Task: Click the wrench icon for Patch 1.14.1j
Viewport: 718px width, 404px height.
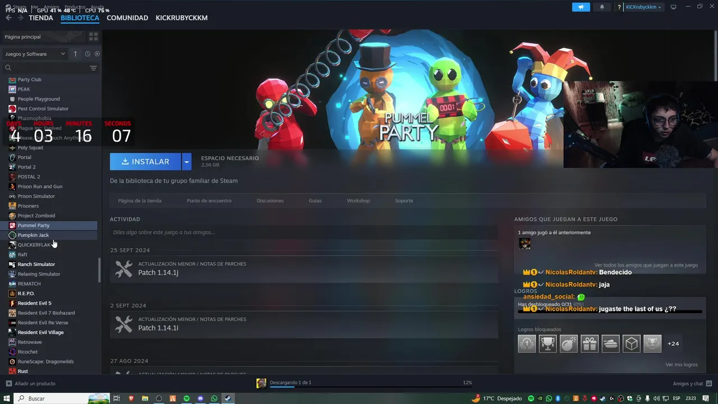Action: (123, 269)
